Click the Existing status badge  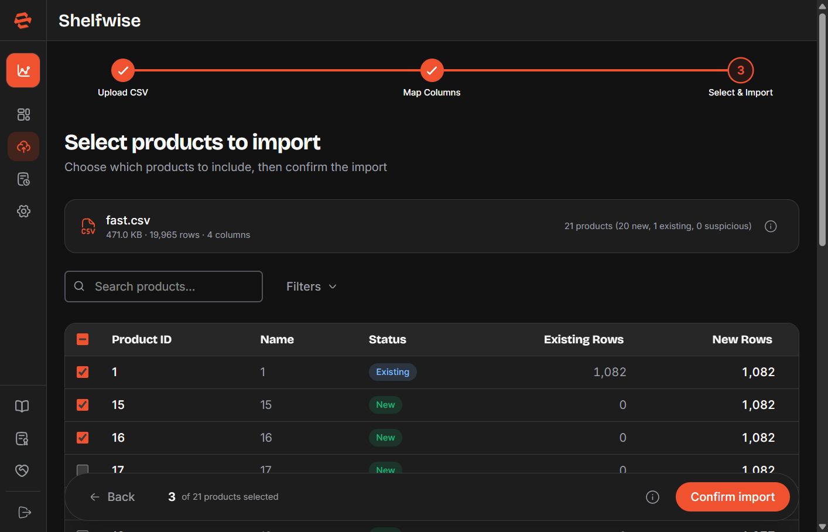click(x=392, y=372)
